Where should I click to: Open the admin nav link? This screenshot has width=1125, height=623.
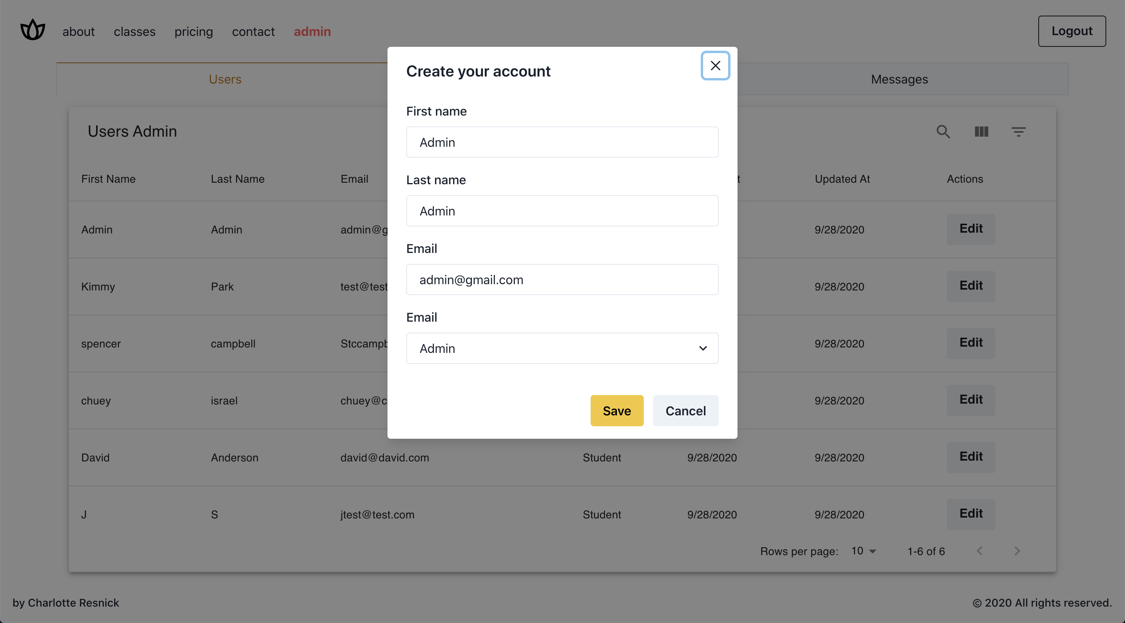click(312, 31)
